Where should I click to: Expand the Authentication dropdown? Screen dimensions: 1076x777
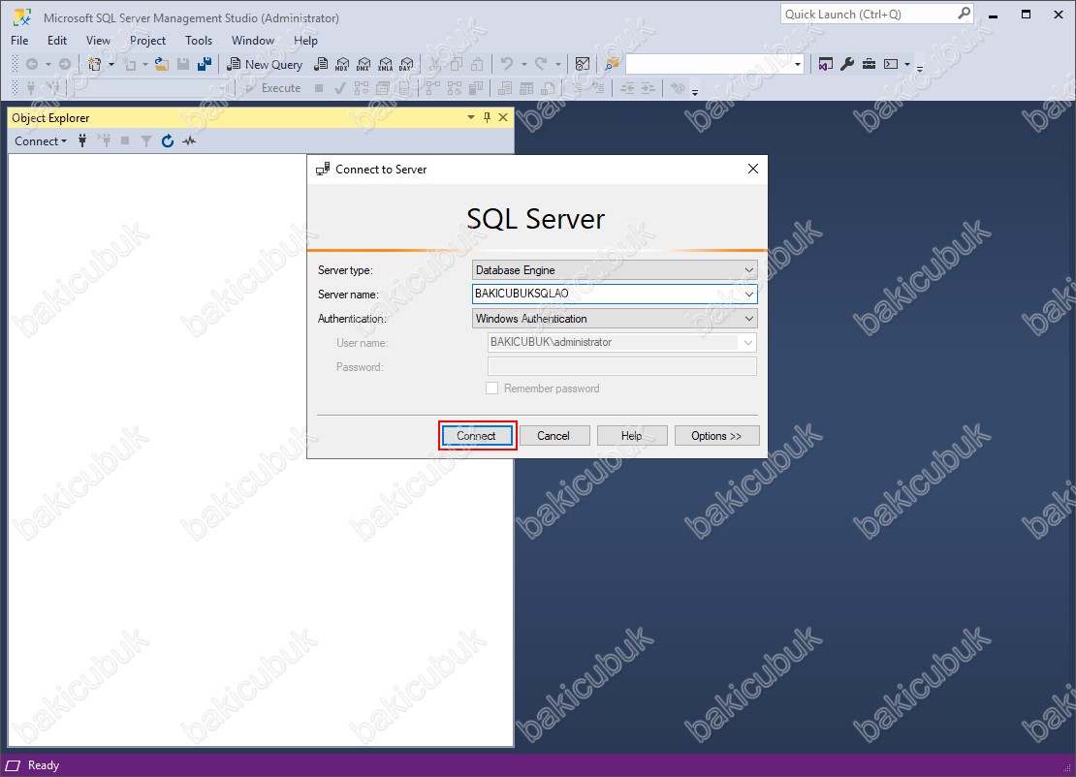click(x=749, y=319)
